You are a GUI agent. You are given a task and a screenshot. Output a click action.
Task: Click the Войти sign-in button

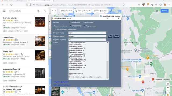pos(164,11)
